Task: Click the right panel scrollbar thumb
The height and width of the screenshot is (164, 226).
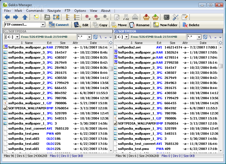Action: (x=221, y=66)
